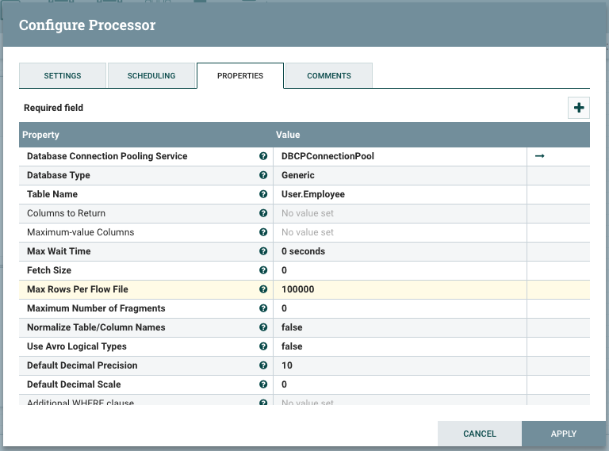Go to DBCPConnectionPool service via arrow icon
Image resolution: width=609 pixels, height=451 pixels.
(540, 156)
